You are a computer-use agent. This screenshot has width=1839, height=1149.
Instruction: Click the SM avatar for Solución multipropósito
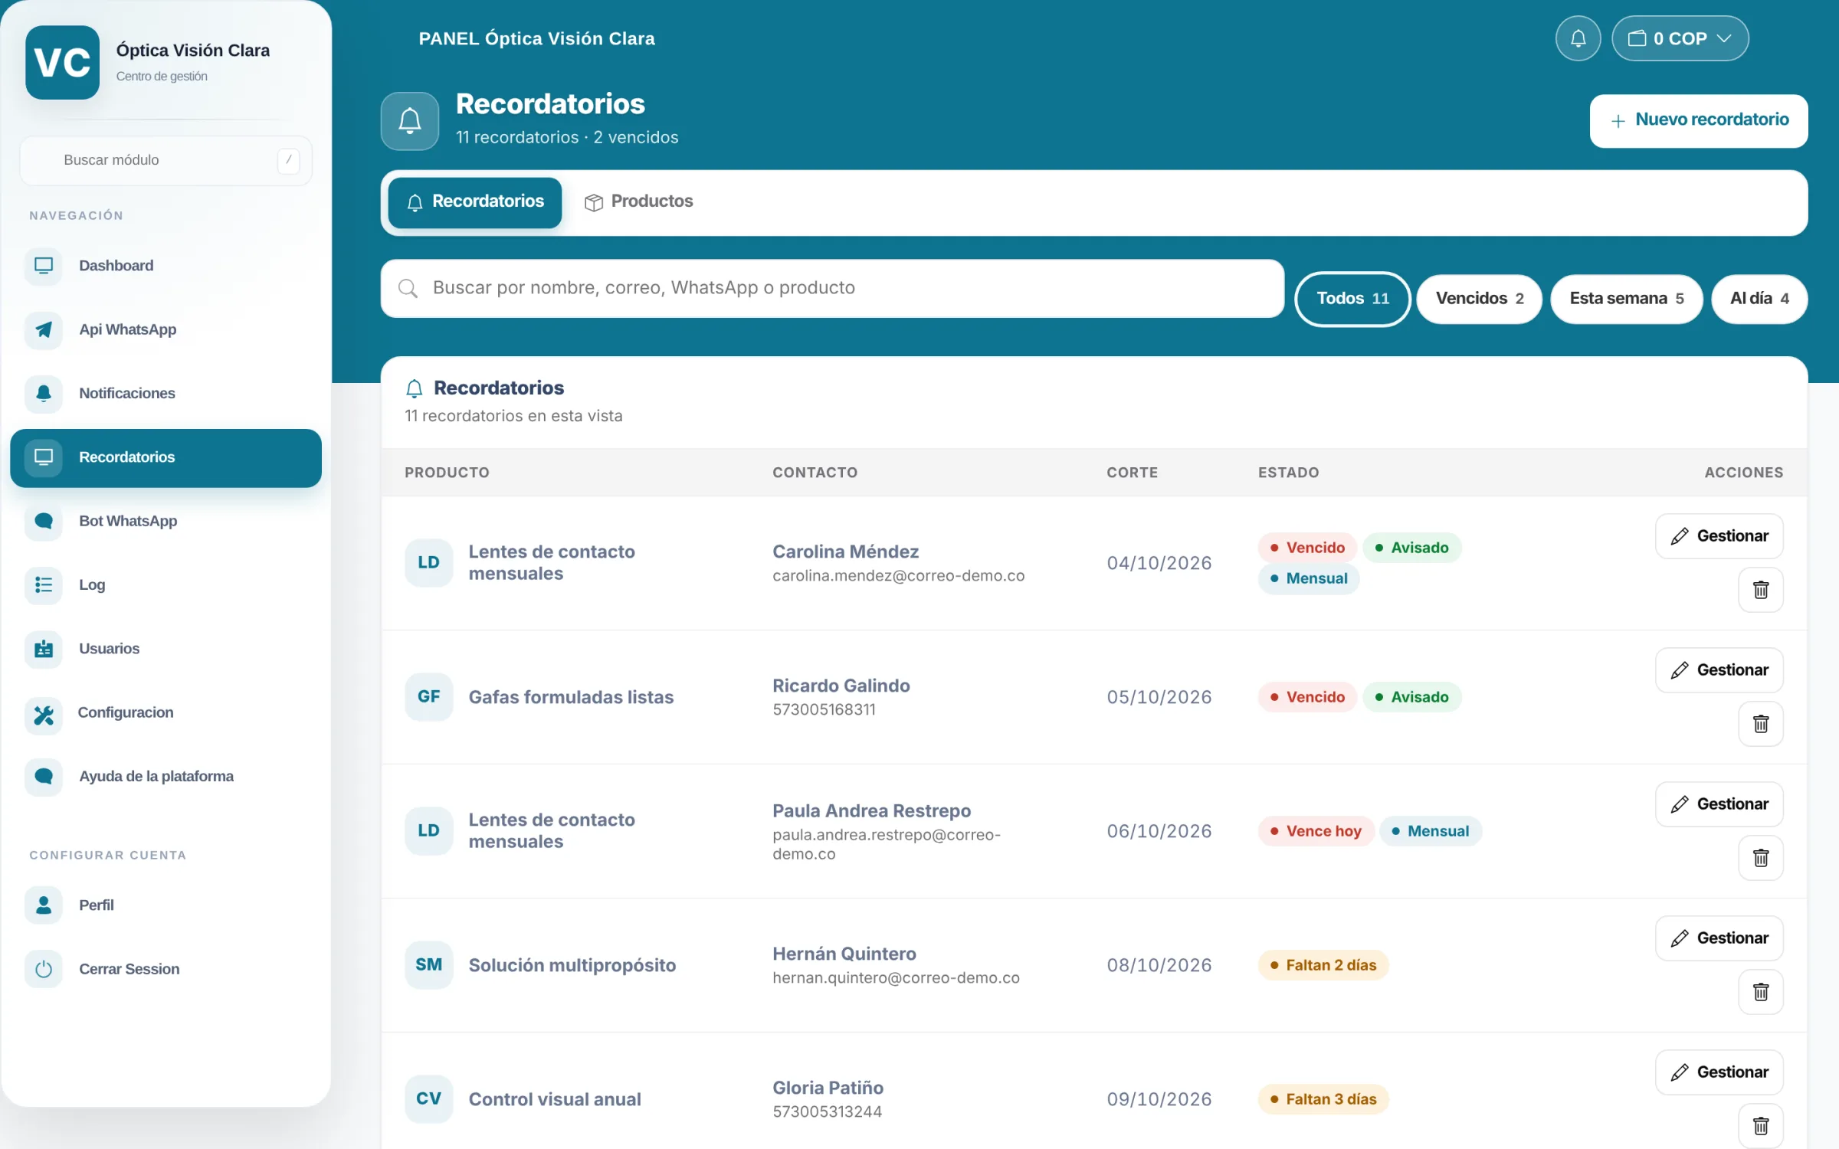coord(428,965)
